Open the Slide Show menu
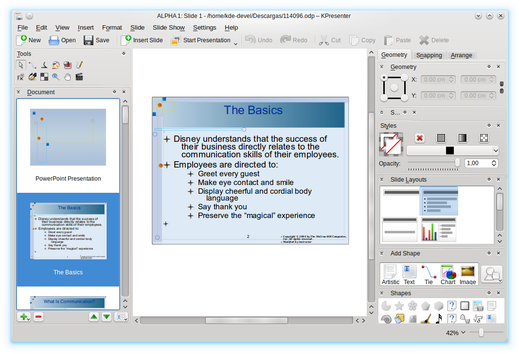519x354 pixels. pos(168,28)
